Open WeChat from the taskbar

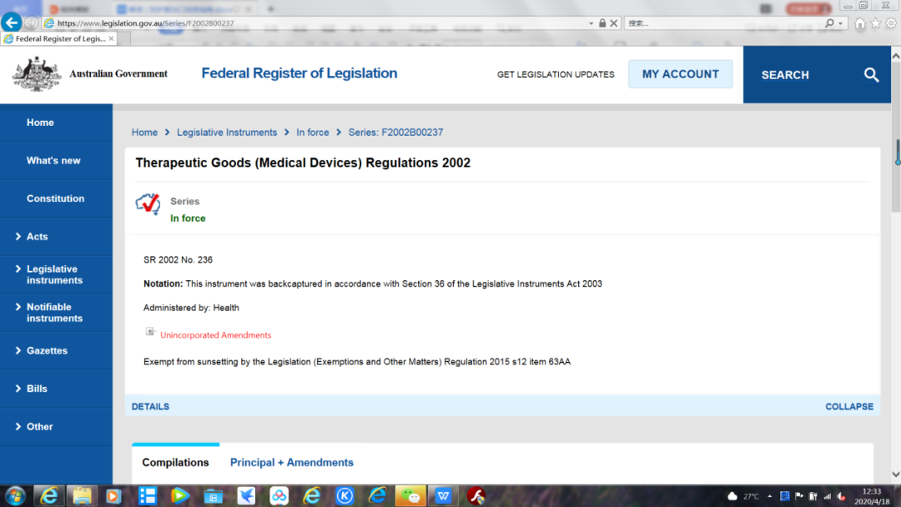click(x=410, y=495)
